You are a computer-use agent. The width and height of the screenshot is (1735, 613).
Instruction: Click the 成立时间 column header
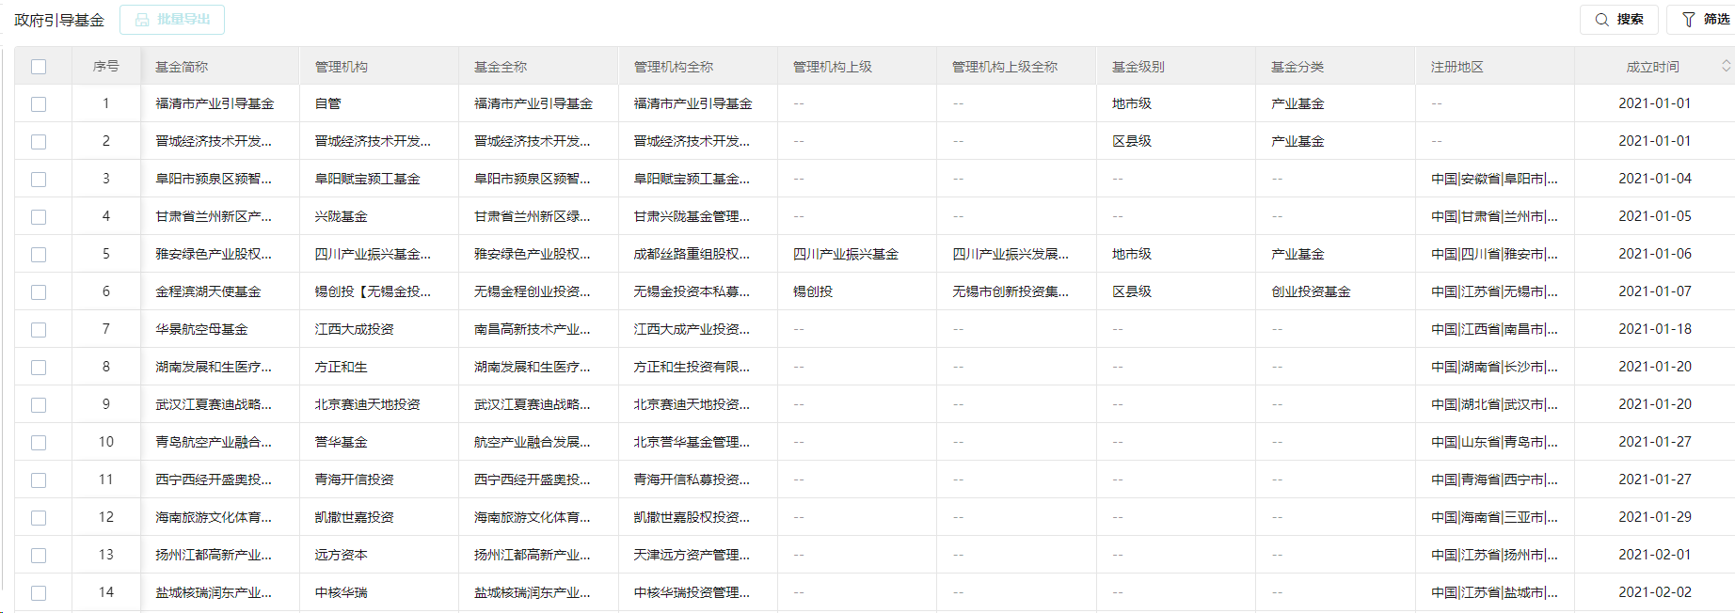1652,67
